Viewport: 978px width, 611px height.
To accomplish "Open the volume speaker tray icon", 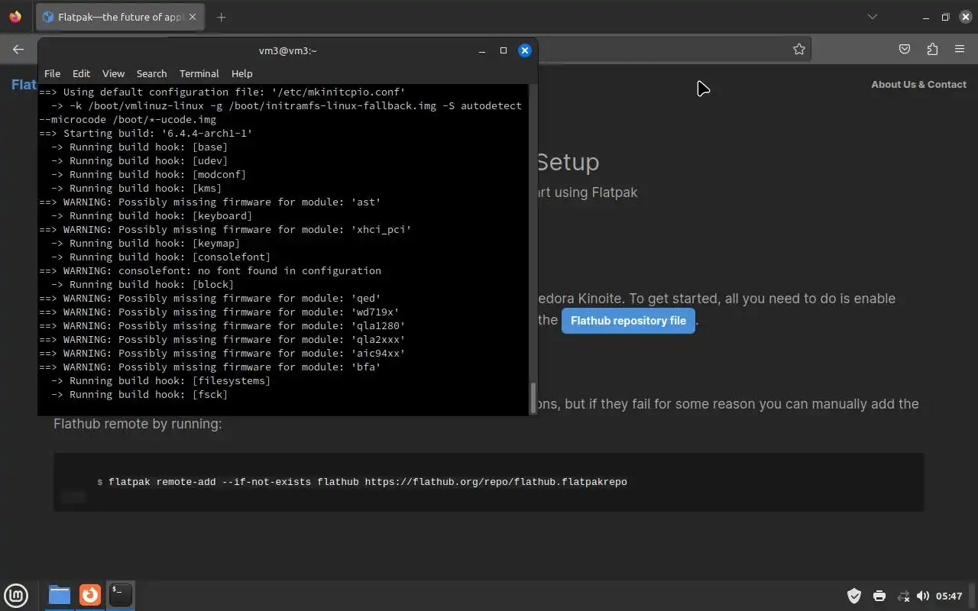I will pos(922,596).
